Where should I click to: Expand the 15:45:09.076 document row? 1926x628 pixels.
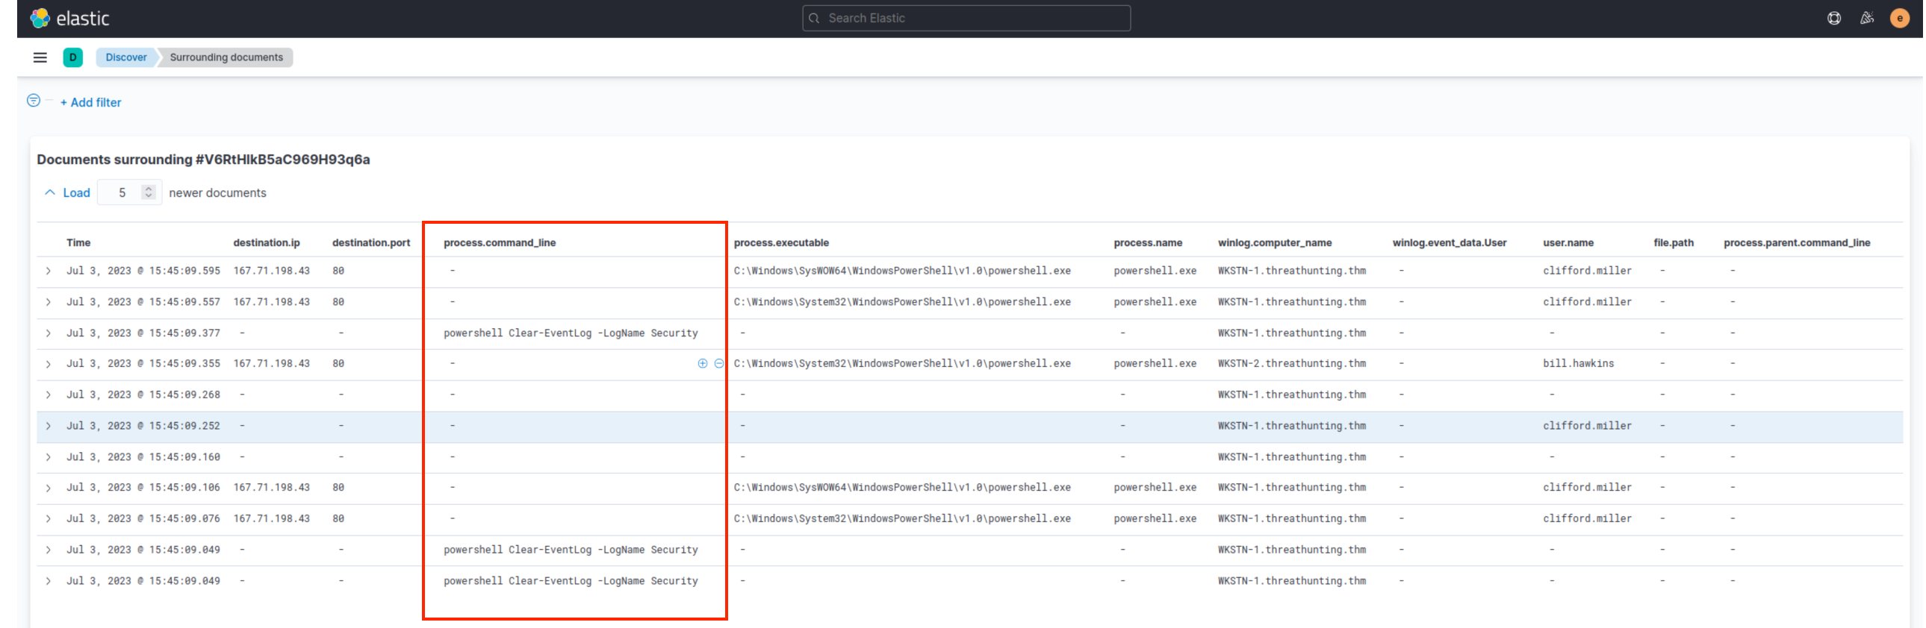[x=48, y=519]
